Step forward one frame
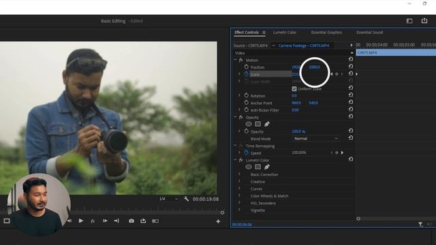 click(x=105, y=220)
